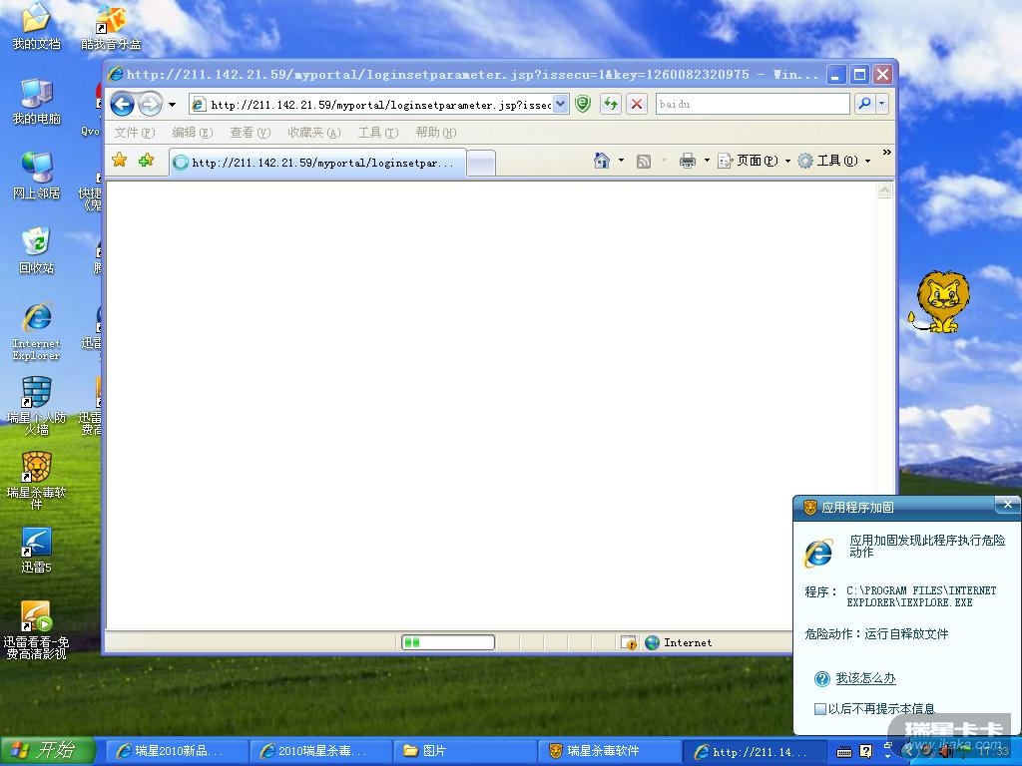Open a new blank tab

481,163
